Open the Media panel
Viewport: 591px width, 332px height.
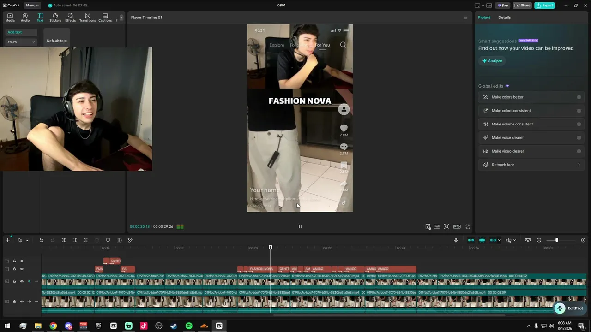pyautogui.click(x=10, y=18)
